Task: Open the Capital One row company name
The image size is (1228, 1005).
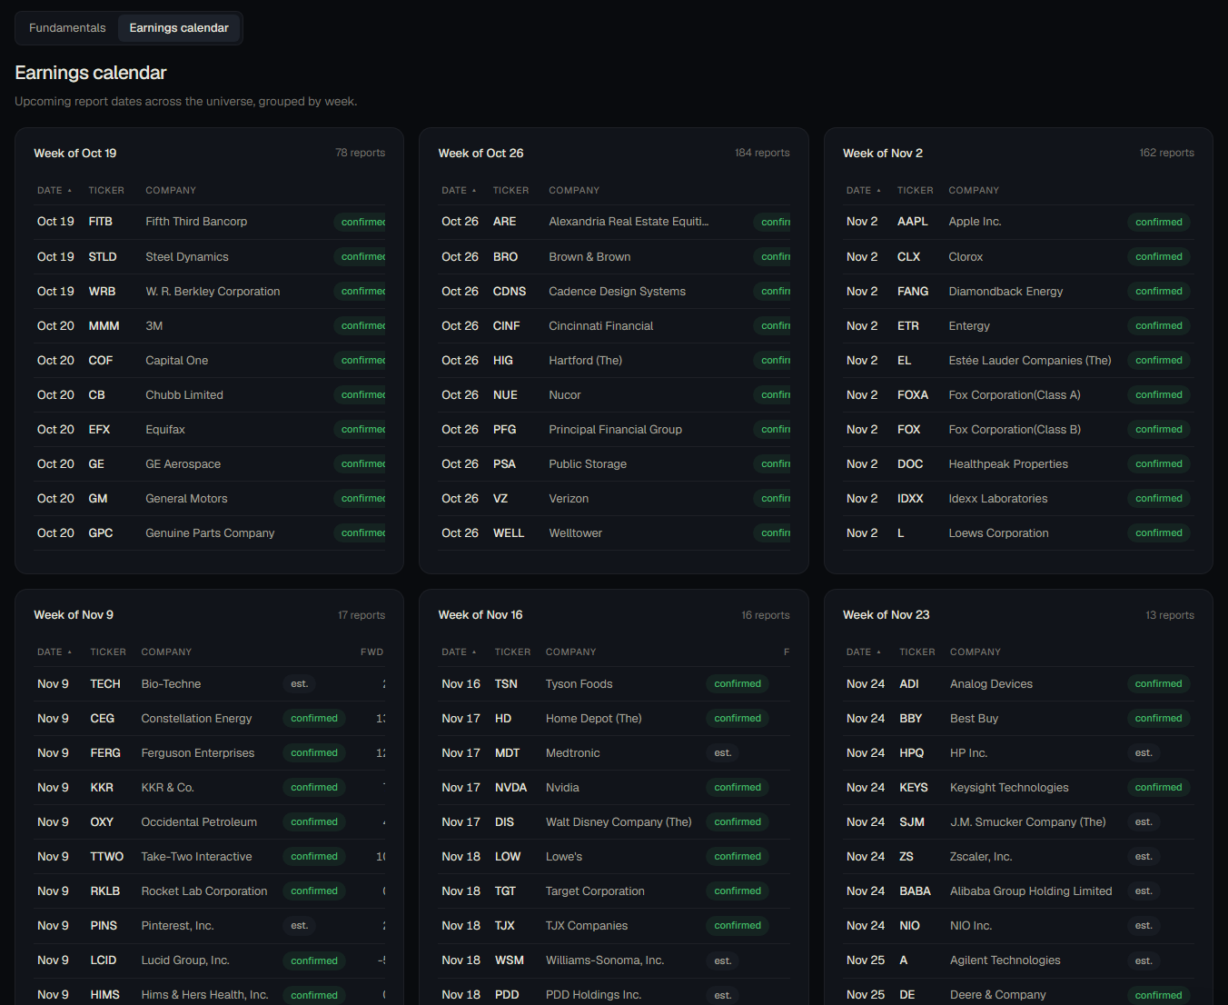Action: tap(177, 361)
